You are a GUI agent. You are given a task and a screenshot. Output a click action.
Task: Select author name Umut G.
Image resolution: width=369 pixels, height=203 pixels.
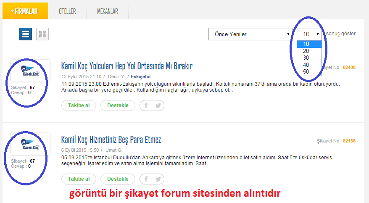tap(114, 150)
